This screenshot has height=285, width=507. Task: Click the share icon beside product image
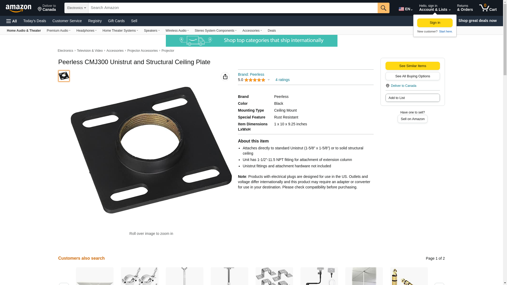click(225, 77)
